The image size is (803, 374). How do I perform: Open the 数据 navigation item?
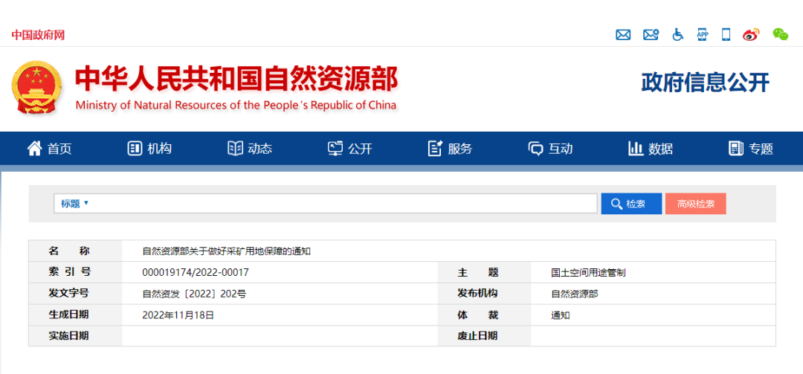click(651, 149)
